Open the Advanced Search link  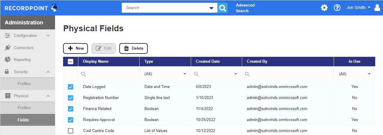pos(245,8)
